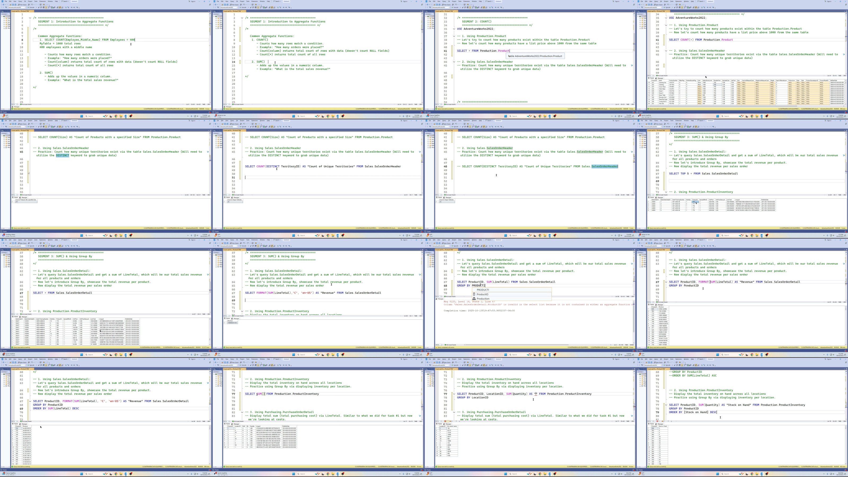Click the Parse checkmark icon in TOP 5 query window
848x477 pixels.
674,127
